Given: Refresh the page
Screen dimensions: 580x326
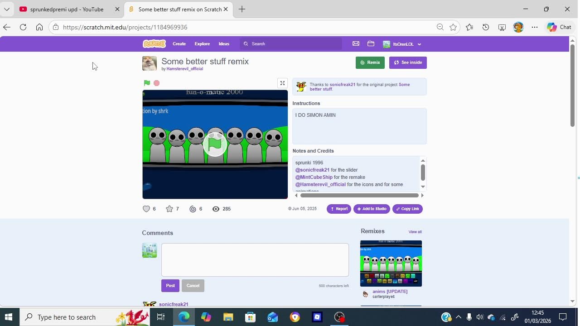Looking at the screenshot, I should click(x=23, y=27).
